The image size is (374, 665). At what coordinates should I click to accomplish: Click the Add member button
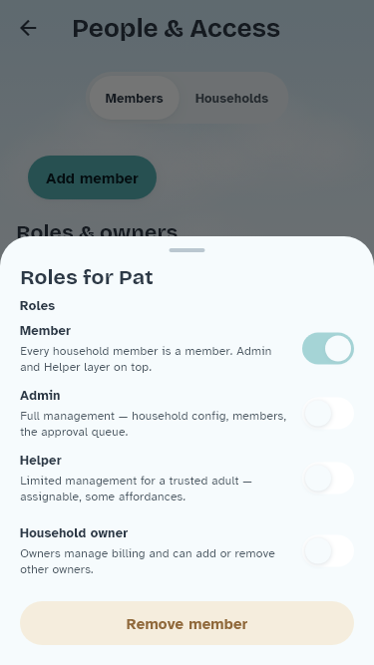[x=92, y=177]
